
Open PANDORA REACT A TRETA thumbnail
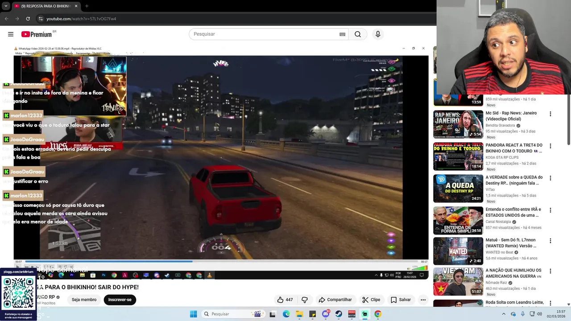coord(458,156)
